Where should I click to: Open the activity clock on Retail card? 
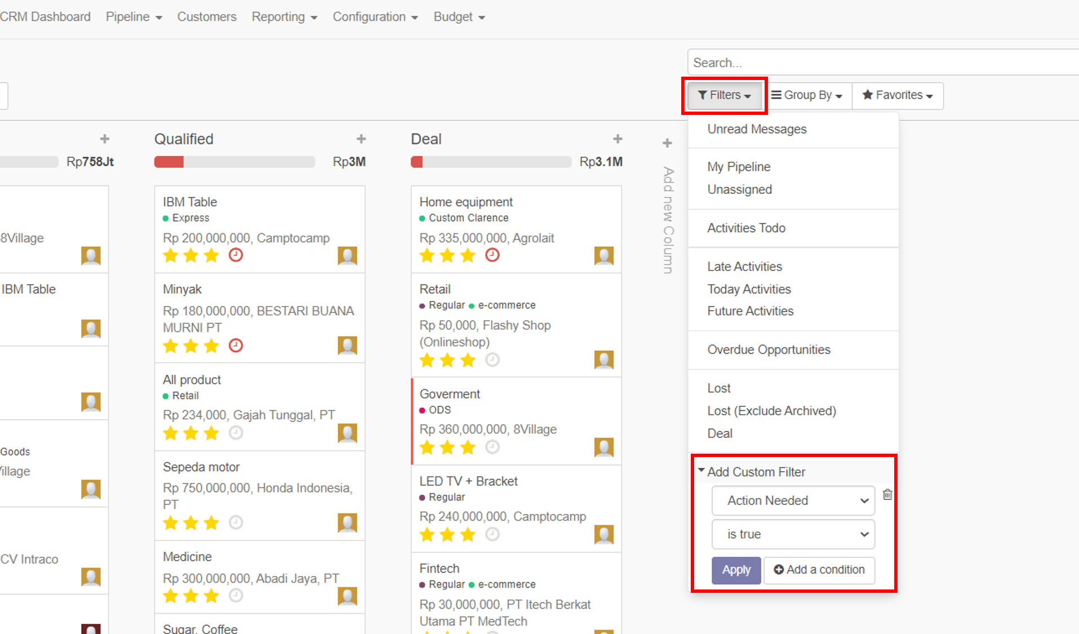point(492,360)
